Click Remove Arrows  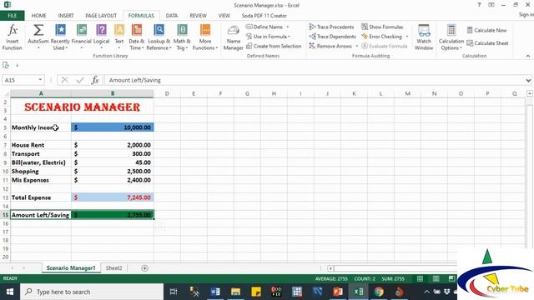coord(330,46)
